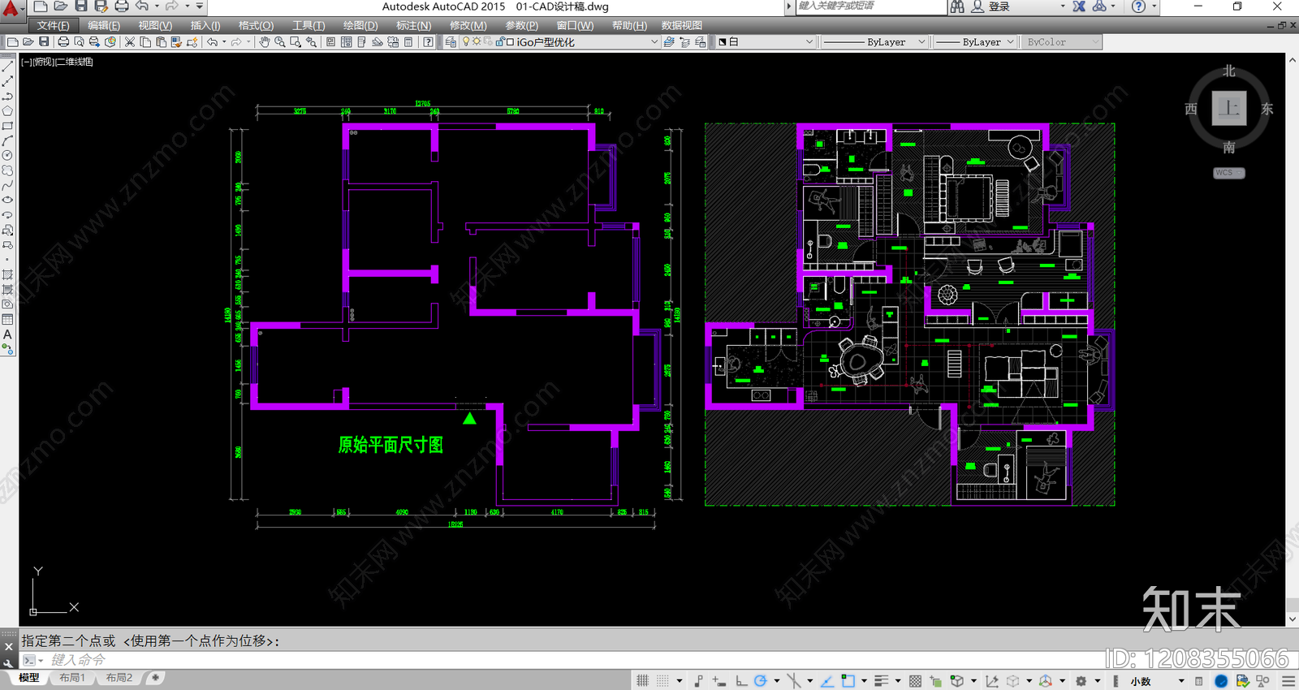Screen dimensions: 1299x690
Task: Click the 登录 sign-in button
Action: coord(999,6)
